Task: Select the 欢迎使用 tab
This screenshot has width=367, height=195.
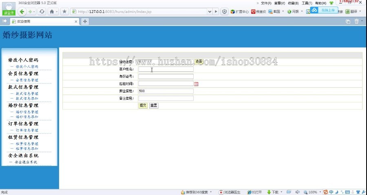Action: (x=44, y=22)
